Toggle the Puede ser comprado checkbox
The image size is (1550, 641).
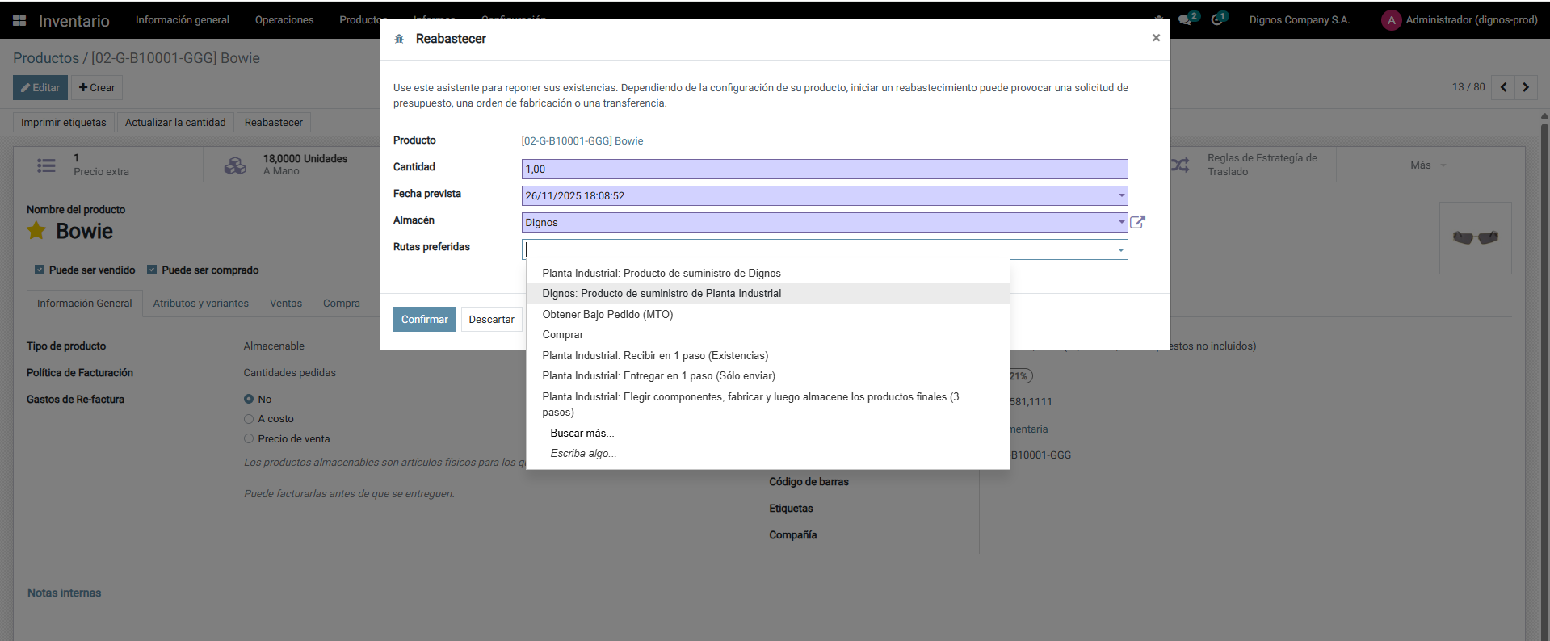[x=152, y=270]
